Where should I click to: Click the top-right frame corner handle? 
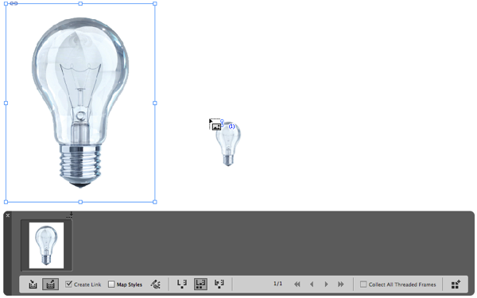point(155,4)
